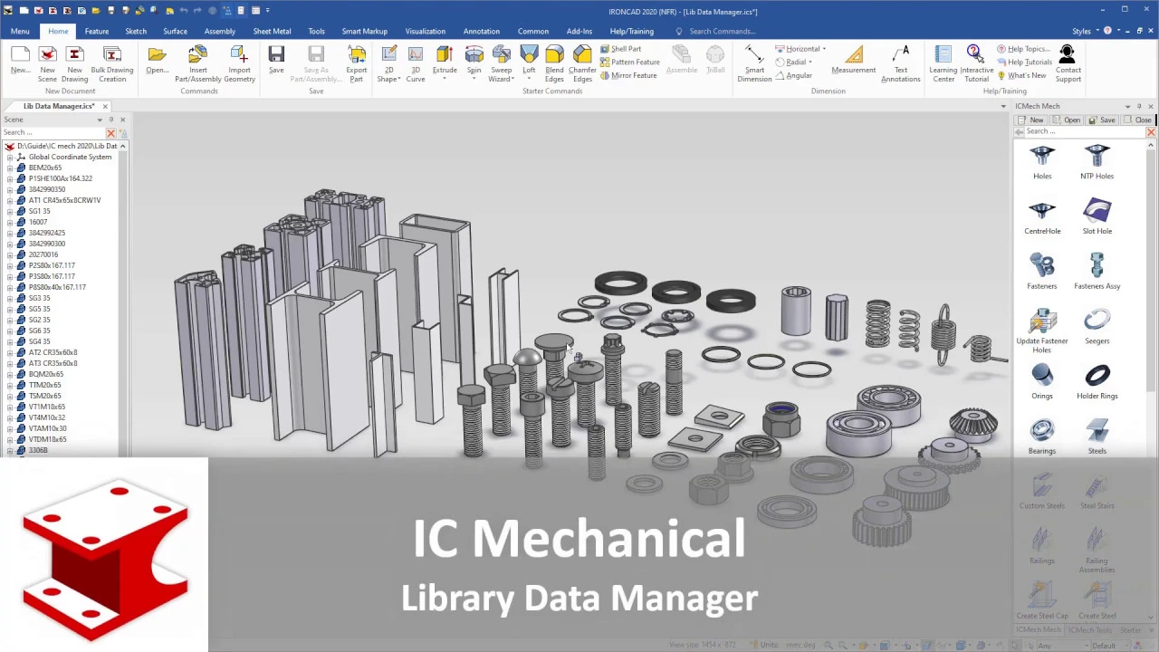Open the Help Topics link

coord(1023,49)
